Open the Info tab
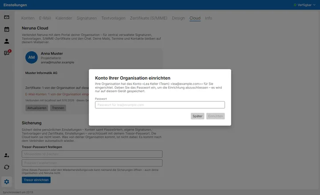This screenshot has width=320, height=195. coord(208,18)
